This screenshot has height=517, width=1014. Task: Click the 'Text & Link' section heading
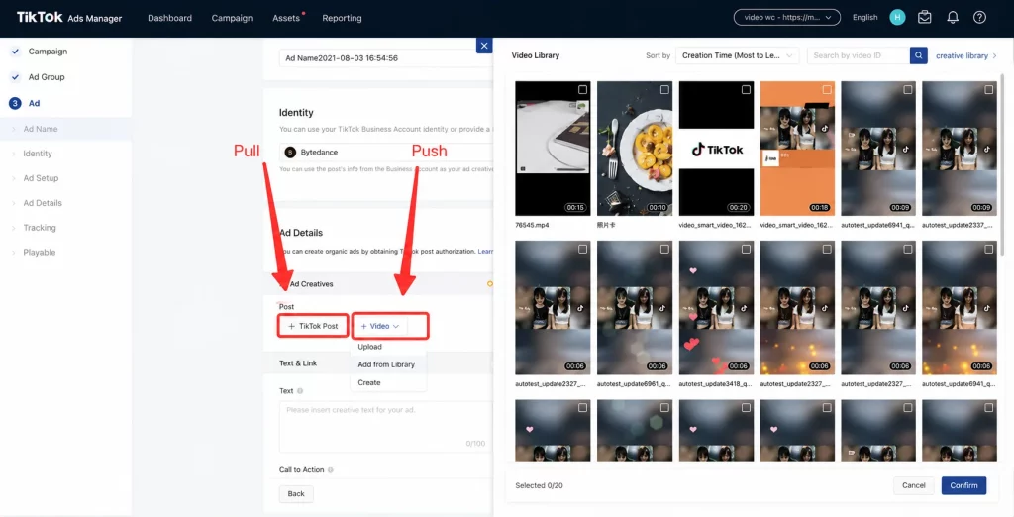pos(298,363)
